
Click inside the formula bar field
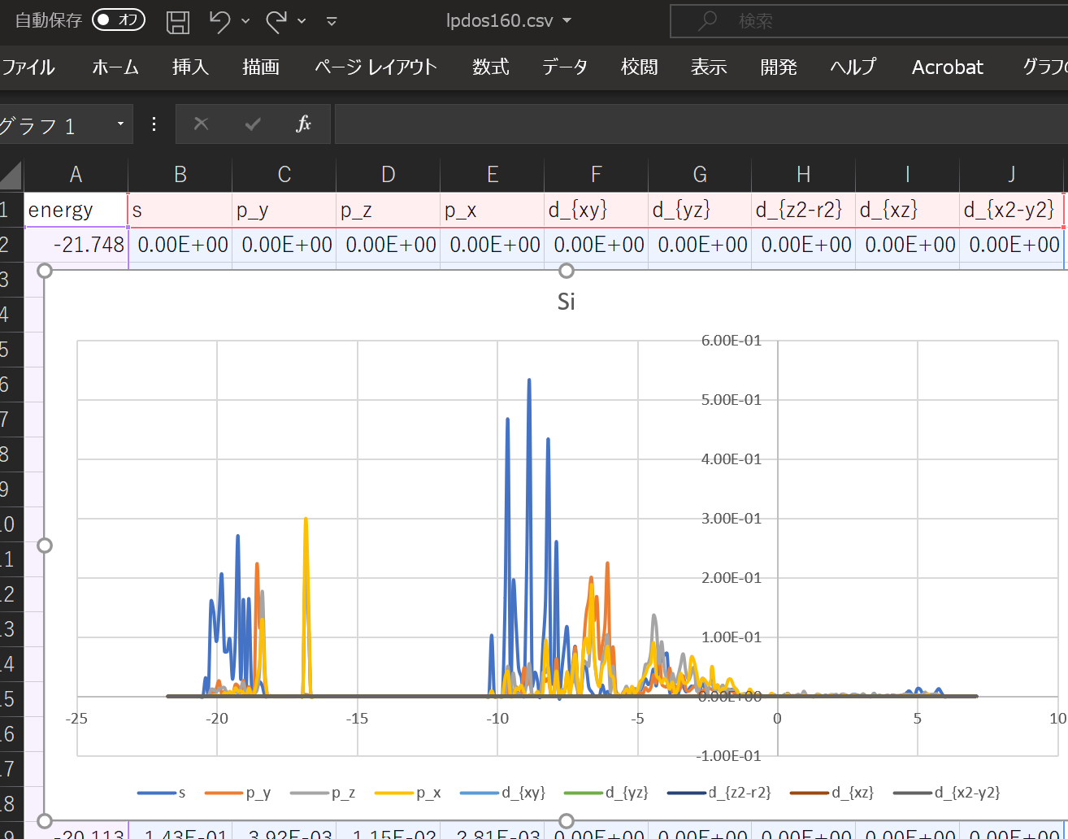pos(701,124)
